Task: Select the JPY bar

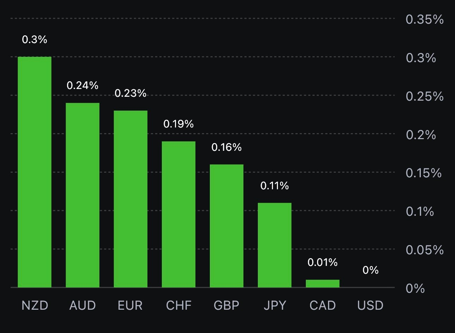Action: pos(274,245)
